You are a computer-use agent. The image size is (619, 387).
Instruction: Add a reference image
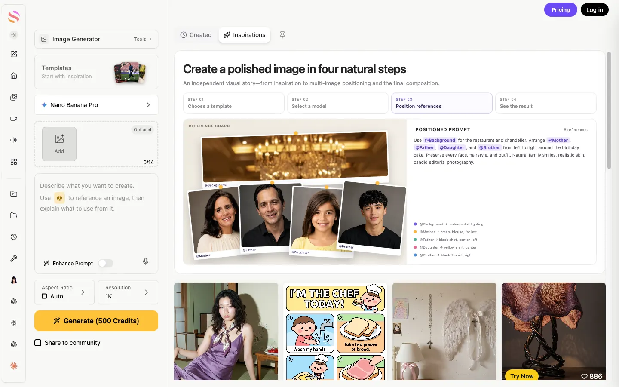point(59,144)
